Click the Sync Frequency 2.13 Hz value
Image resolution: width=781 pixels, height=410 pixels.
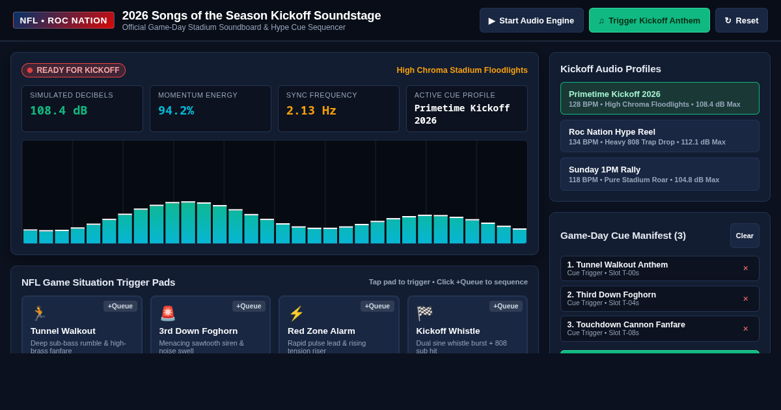(311, 111)
